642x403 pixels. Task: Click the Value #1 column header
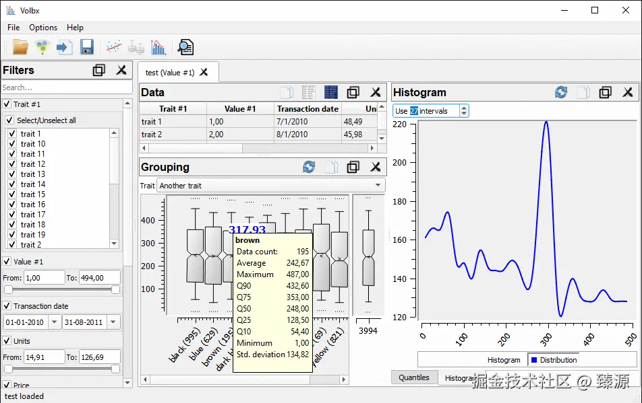240,108
